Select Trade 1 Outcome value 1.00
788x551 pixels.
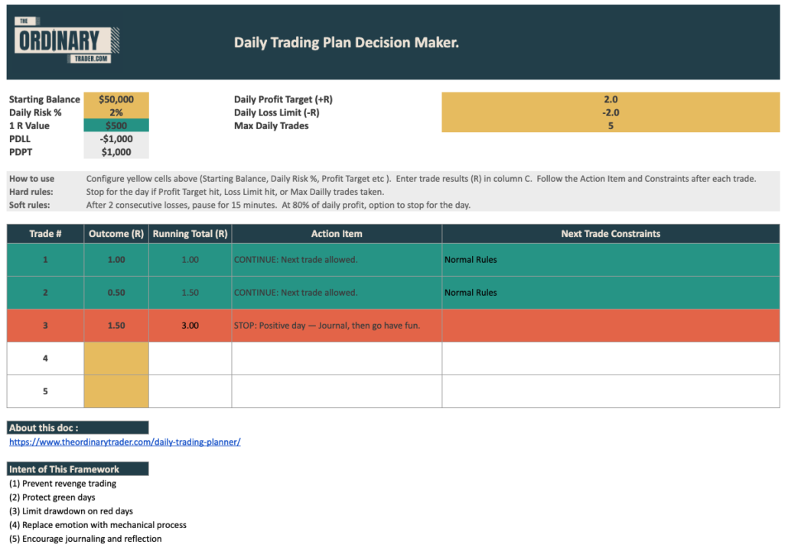[116, 260]
